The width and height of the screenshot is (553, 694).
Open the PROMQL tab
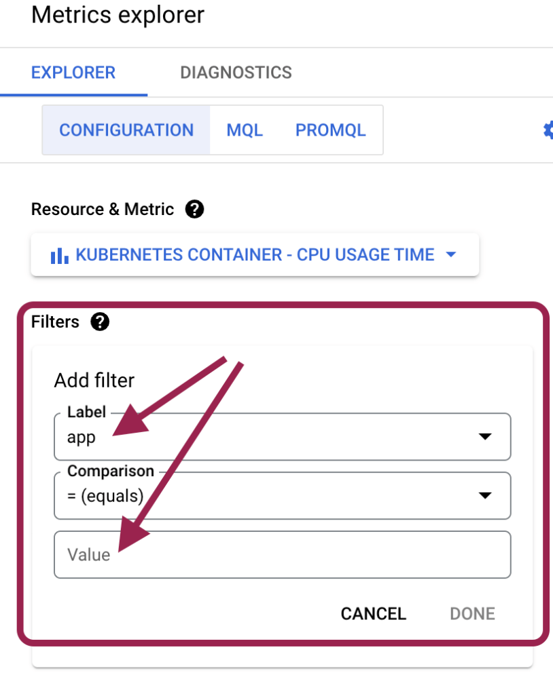(331, 130)
